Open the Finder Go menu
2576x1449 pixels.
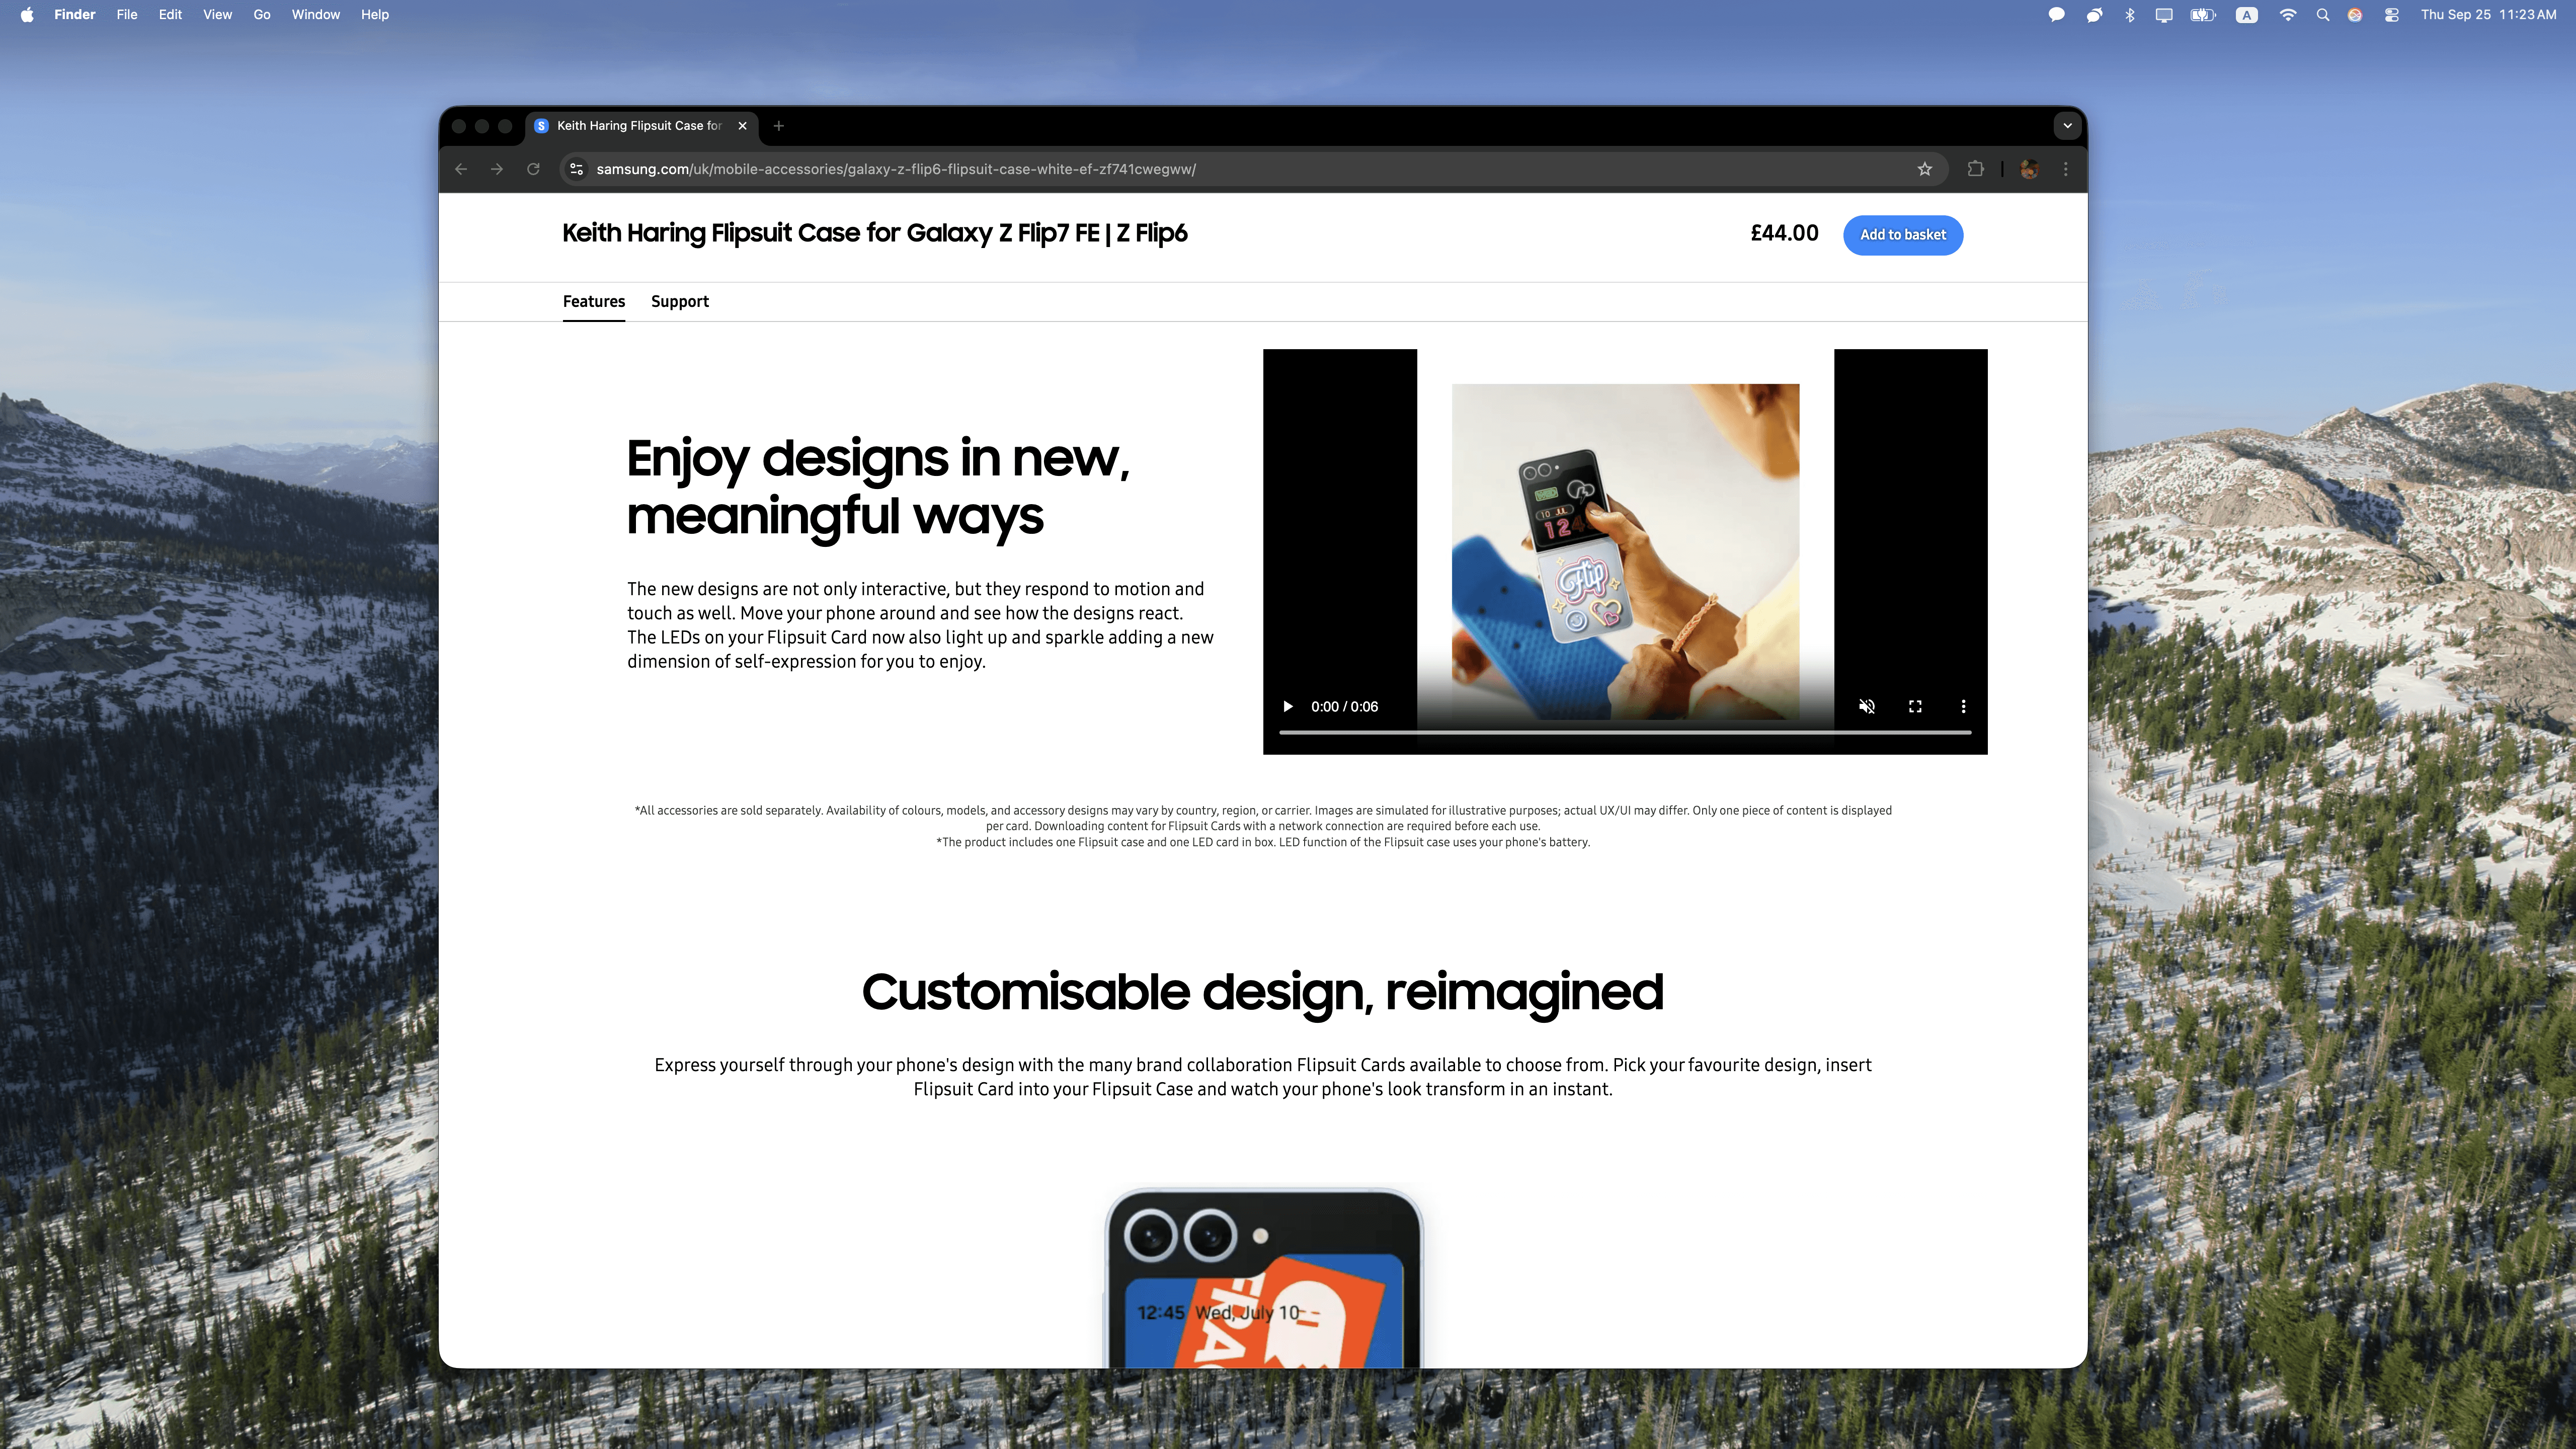click(x=261, y=15)
